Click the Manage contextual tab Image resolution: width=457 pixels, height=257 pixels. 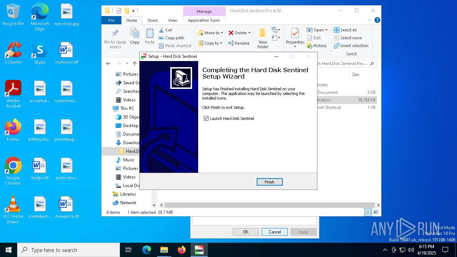pos(204,11)
